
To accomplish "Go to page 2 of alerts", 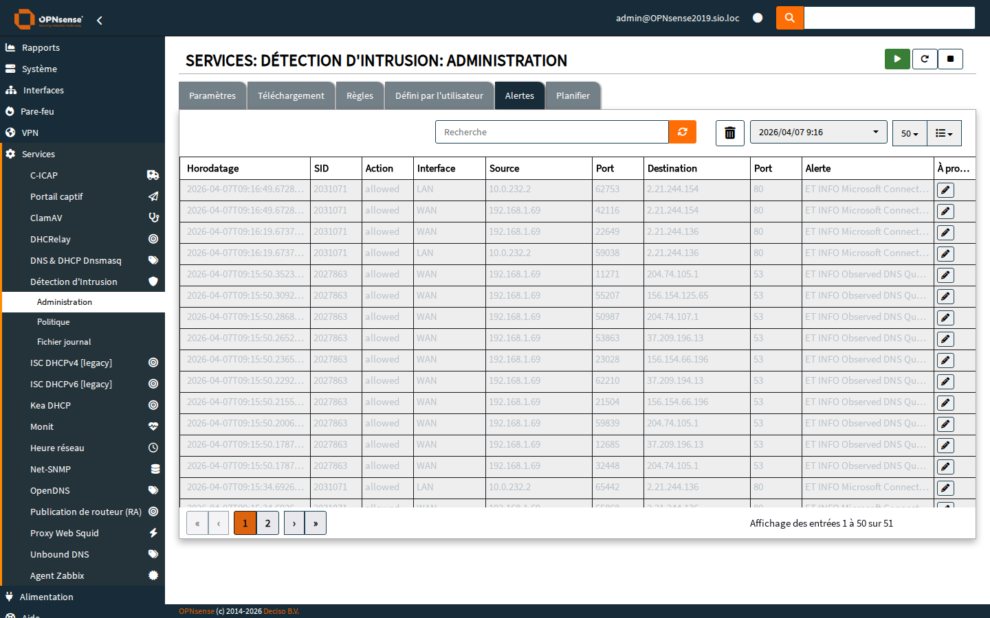I will 267,523.
